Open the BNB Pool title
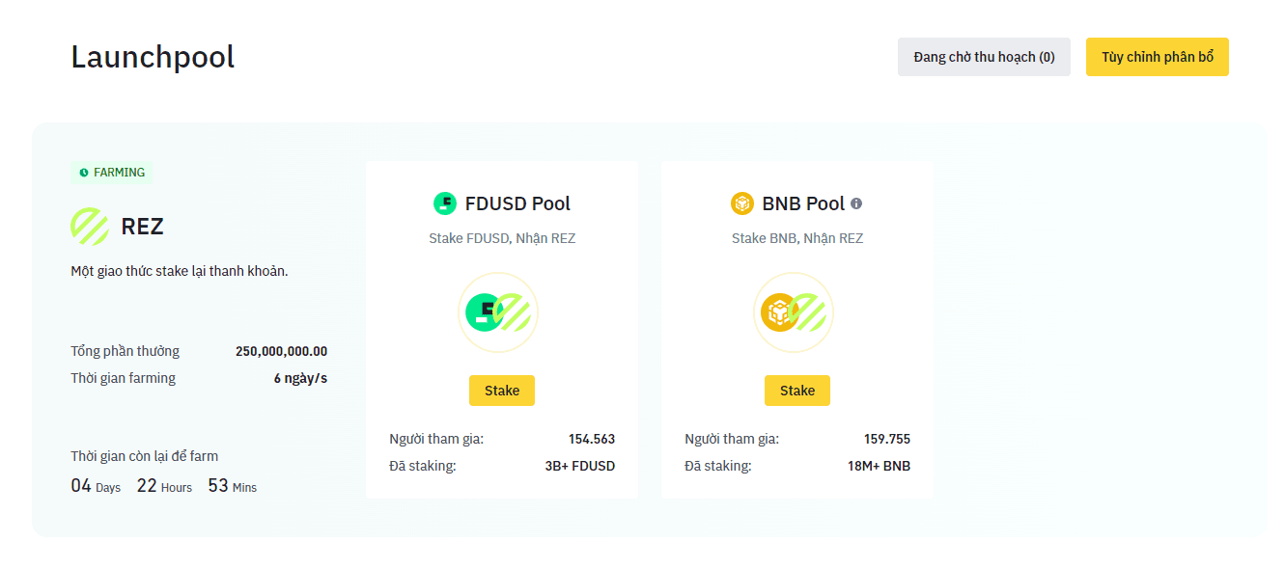The width and height of the screenshot is (1285, 568). coord(803,203)
